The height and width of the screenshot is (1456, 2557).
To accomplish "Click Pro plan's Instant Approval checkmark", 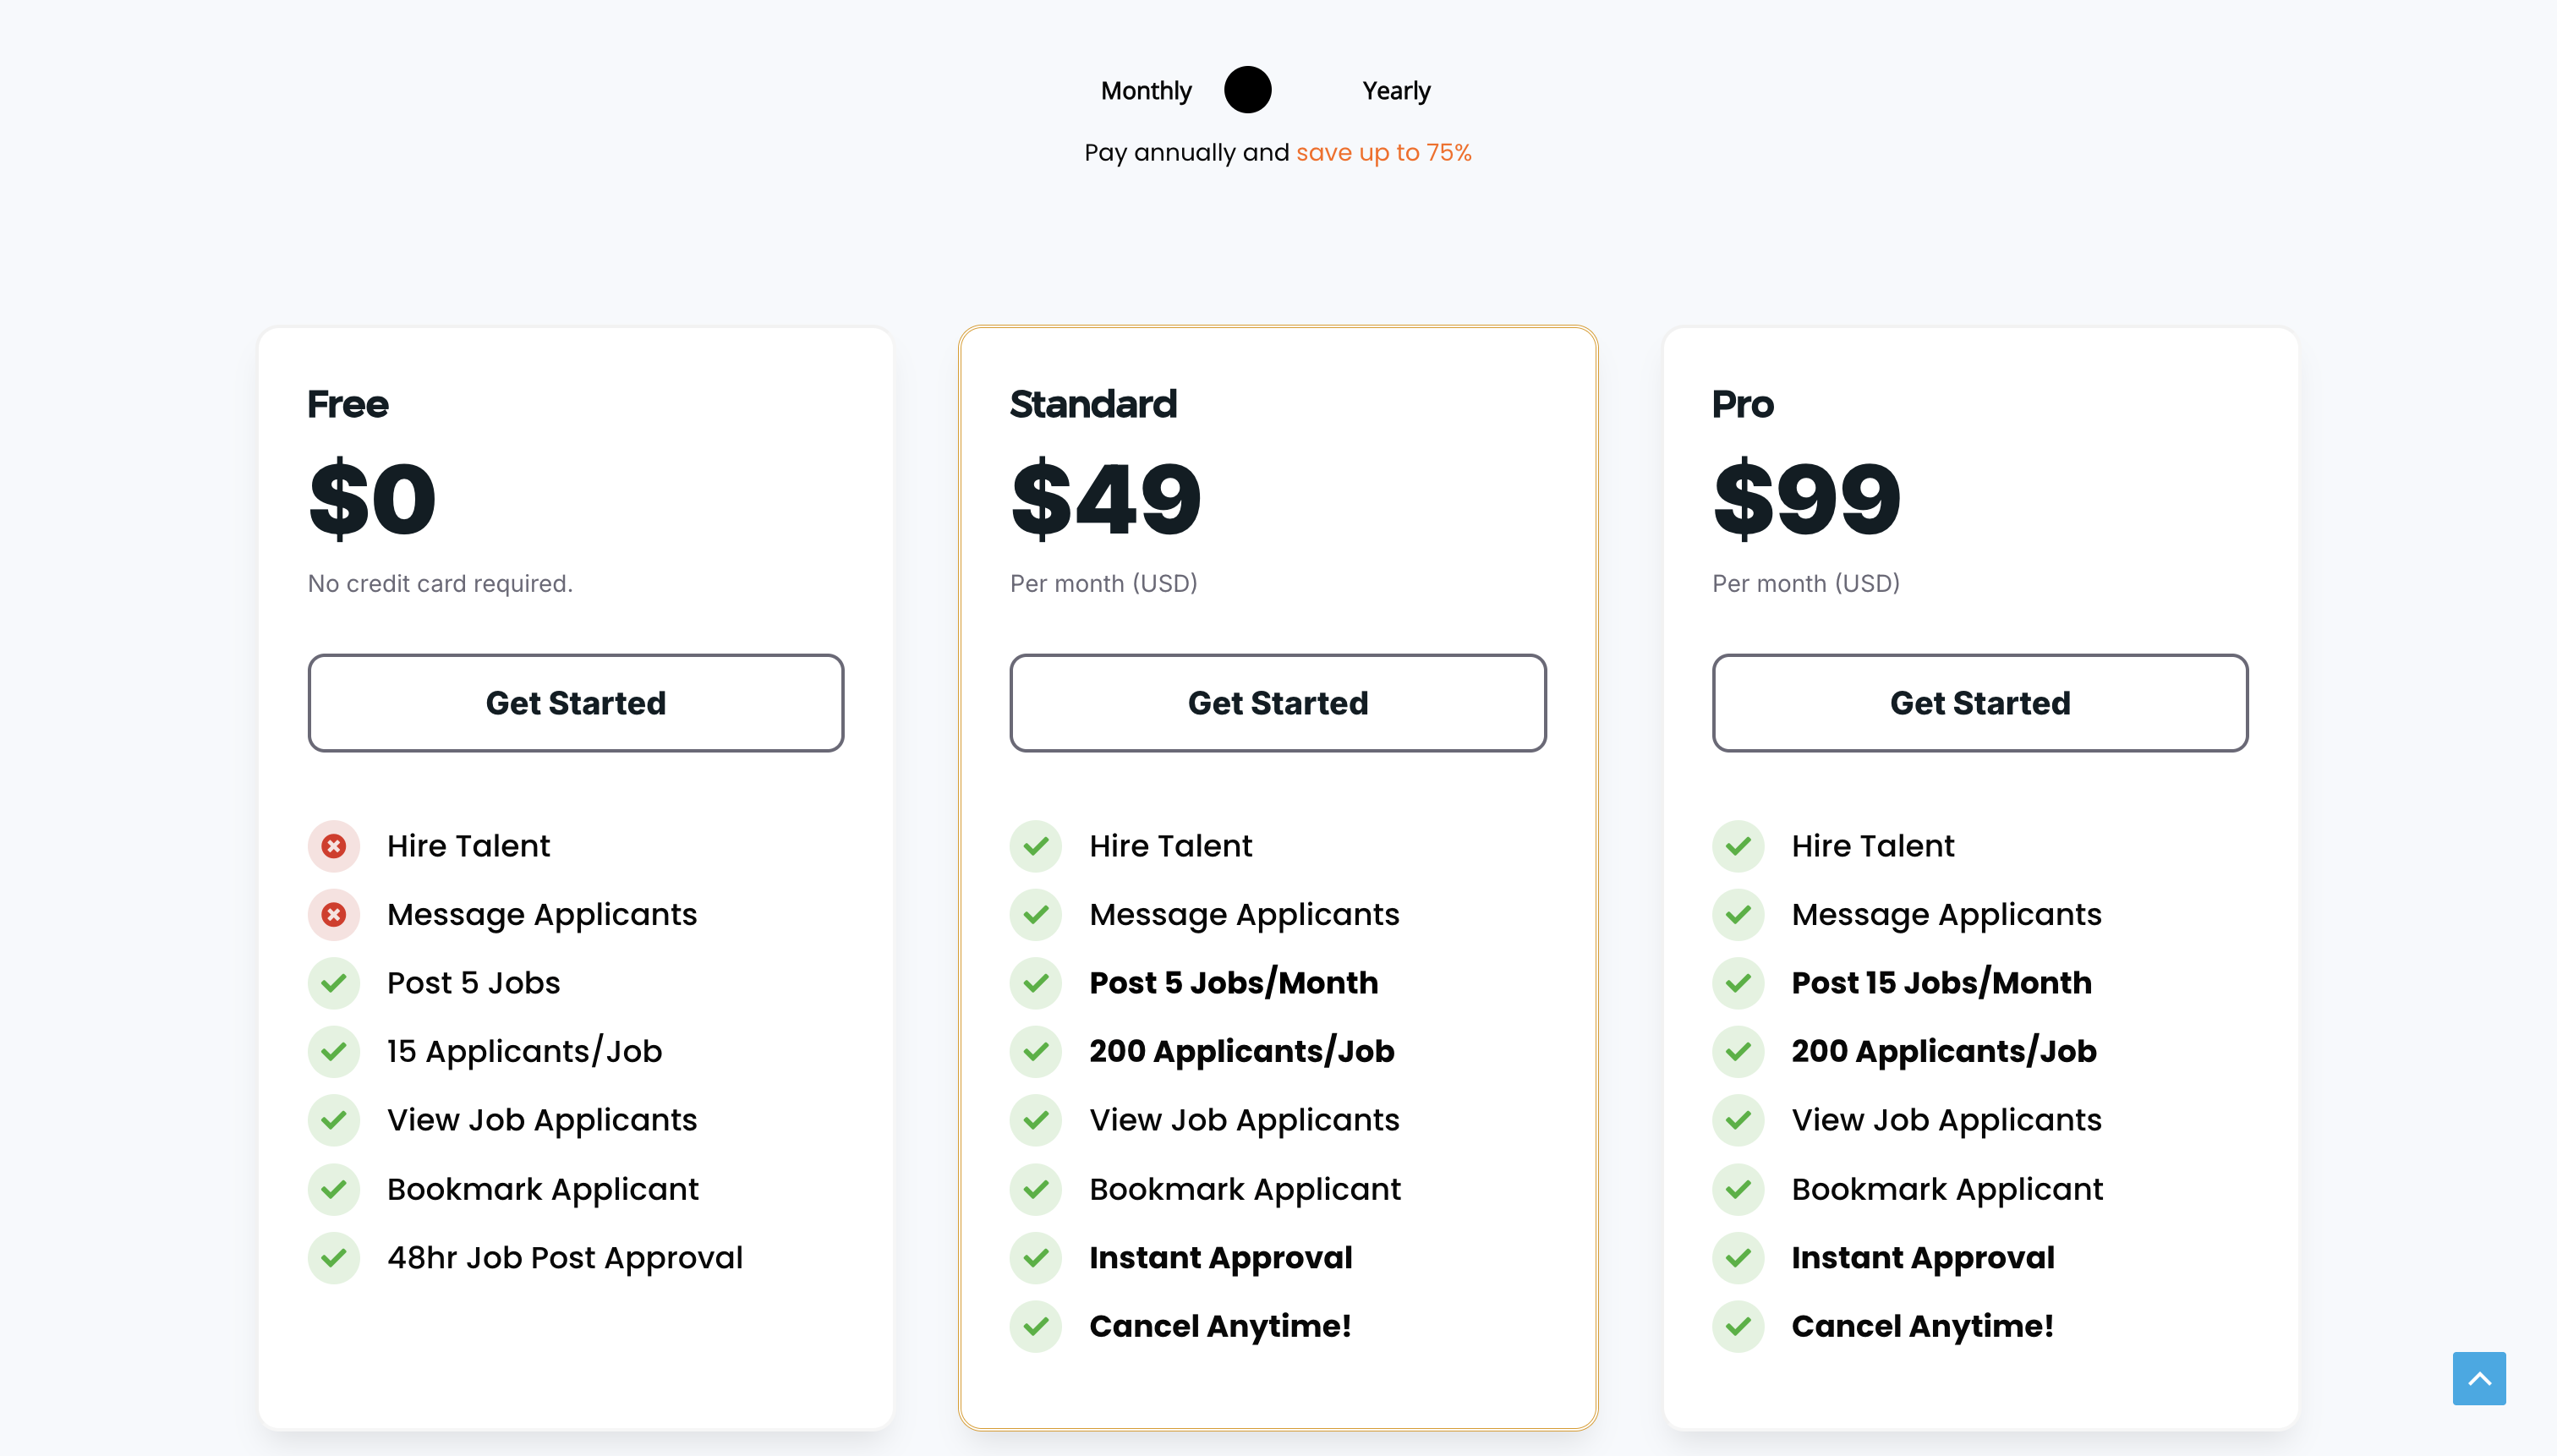I will click(x=1738, y=1258).
